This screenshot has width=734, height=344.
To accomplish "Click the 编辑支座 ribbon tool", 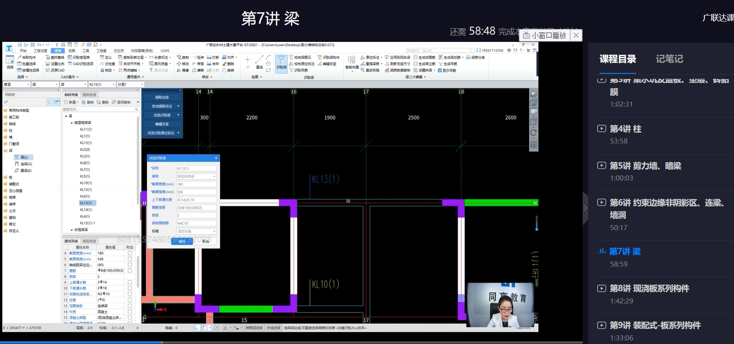I will [x=327, y=64].
